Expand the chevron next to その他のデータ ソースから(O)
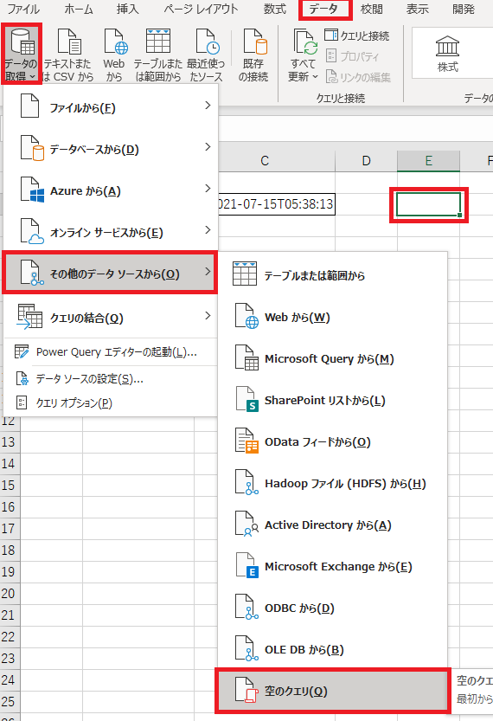Viewport: 493px width, 721px height. (x=208, y=271)
